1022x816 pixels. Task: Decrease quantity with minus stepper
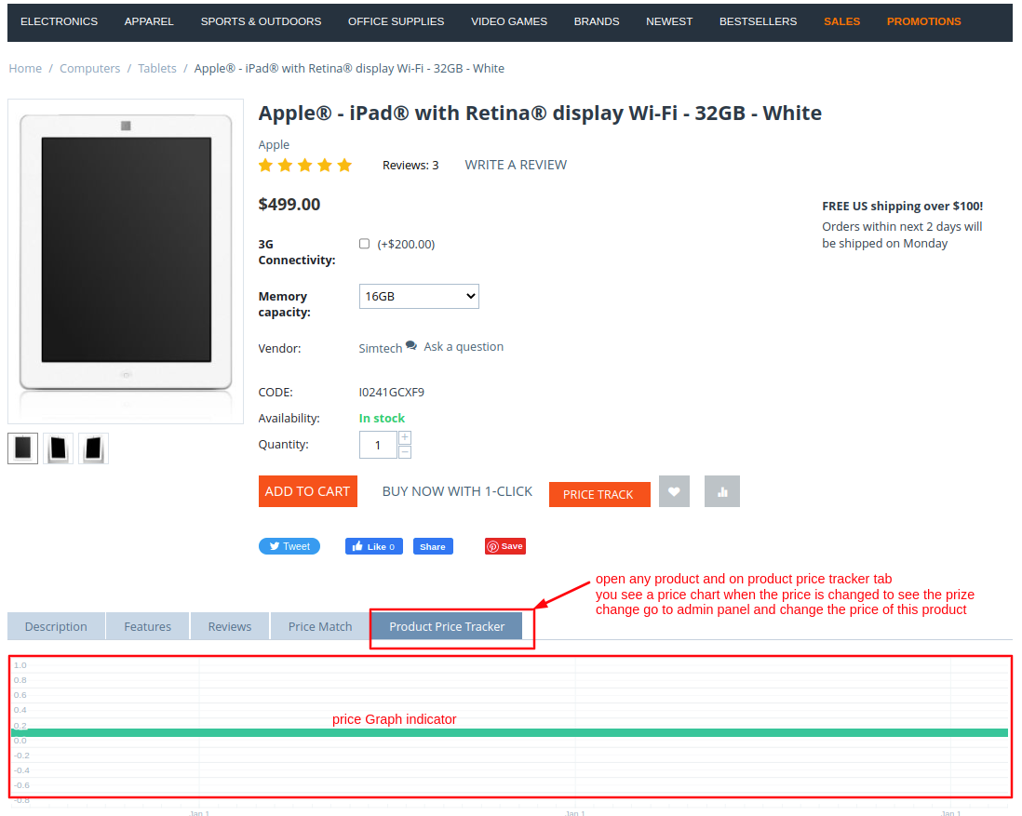[x=405, y=451]
